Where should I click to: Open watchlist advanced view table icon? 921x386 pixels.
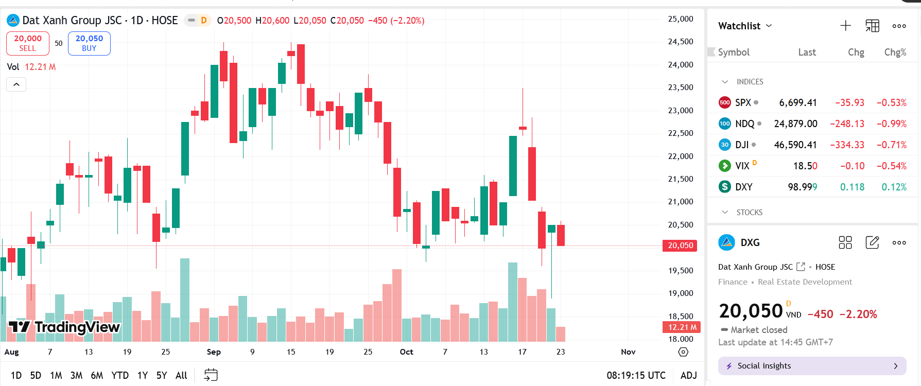click(x=872, y=26)
